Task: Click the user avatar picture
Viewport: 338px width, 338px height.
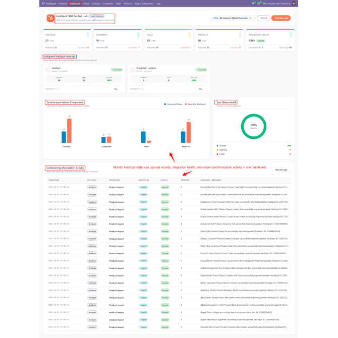Action: [294, 4]
